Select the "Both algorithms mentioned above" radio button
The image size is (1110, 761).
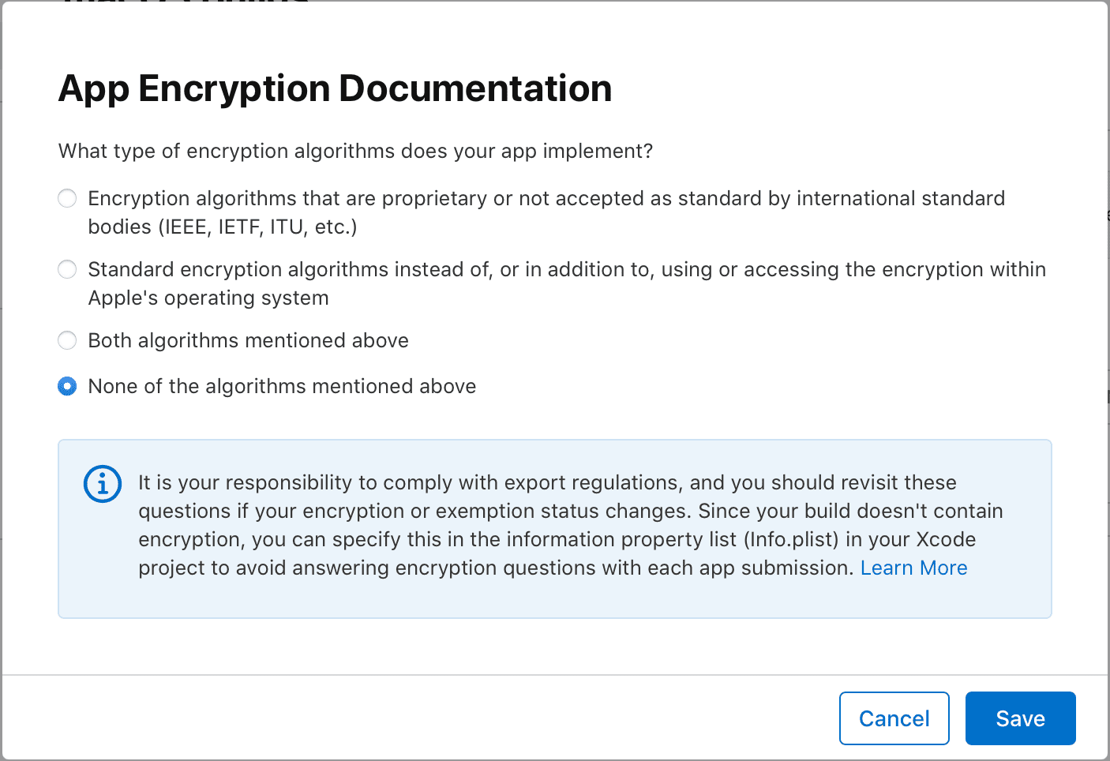coord(68,340)
